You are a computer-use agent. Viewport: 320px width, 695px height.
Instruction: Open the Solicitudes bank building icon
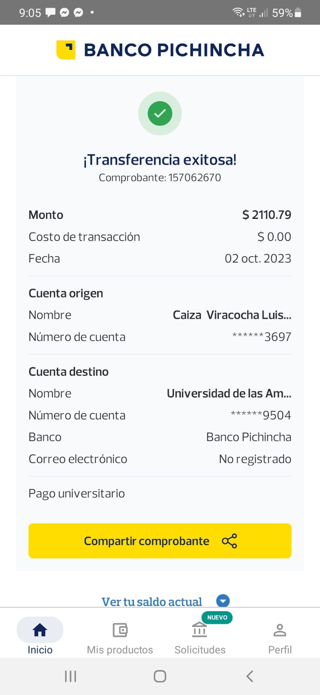pyautogui.click(x=199, y=629)
